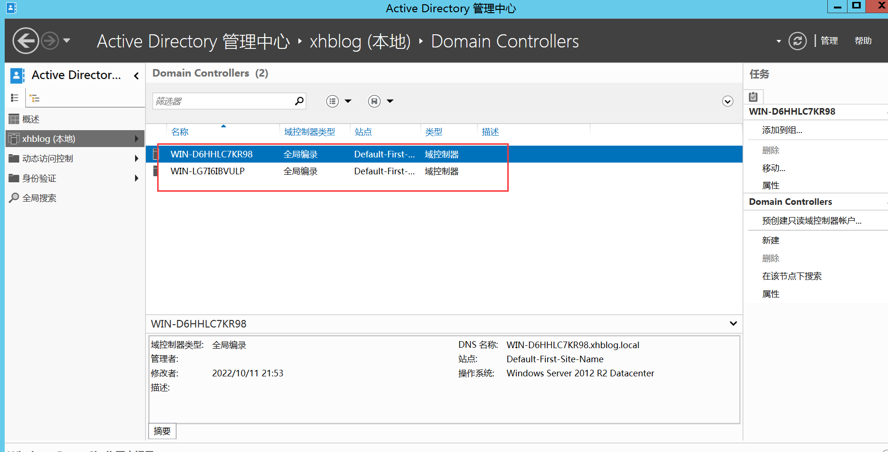Viewport: 888px width, 452px height.
Task: Open 属性 under Domain Controllers tasks
Action: click(x=771, y=294)
